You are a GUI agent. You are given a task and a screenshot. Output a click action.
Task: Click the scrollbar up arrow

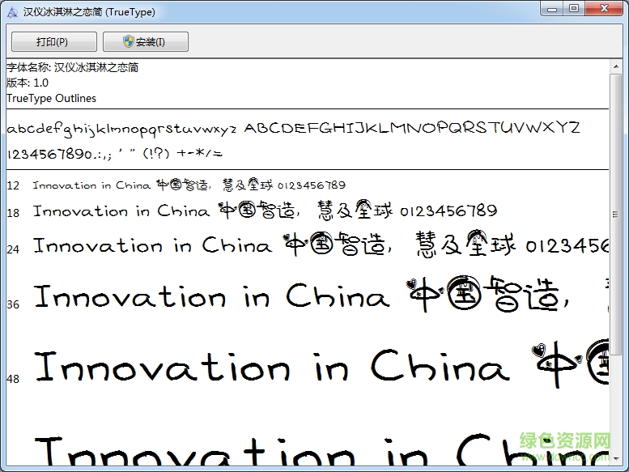(616, 66)
